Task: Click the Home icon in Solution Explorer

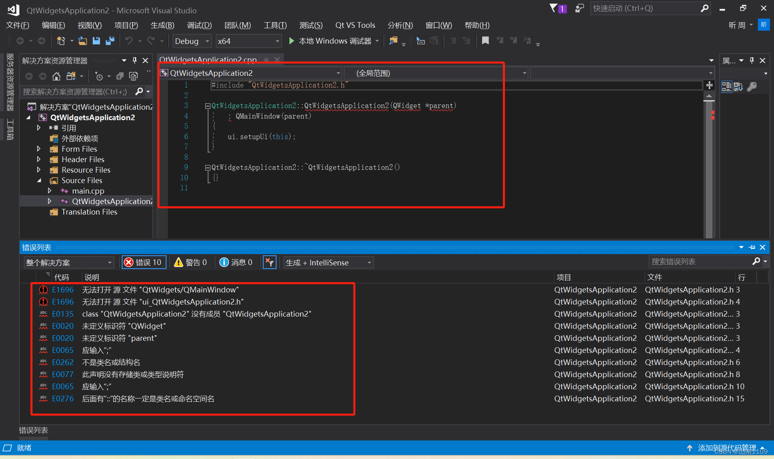Action: coord(56,76)
